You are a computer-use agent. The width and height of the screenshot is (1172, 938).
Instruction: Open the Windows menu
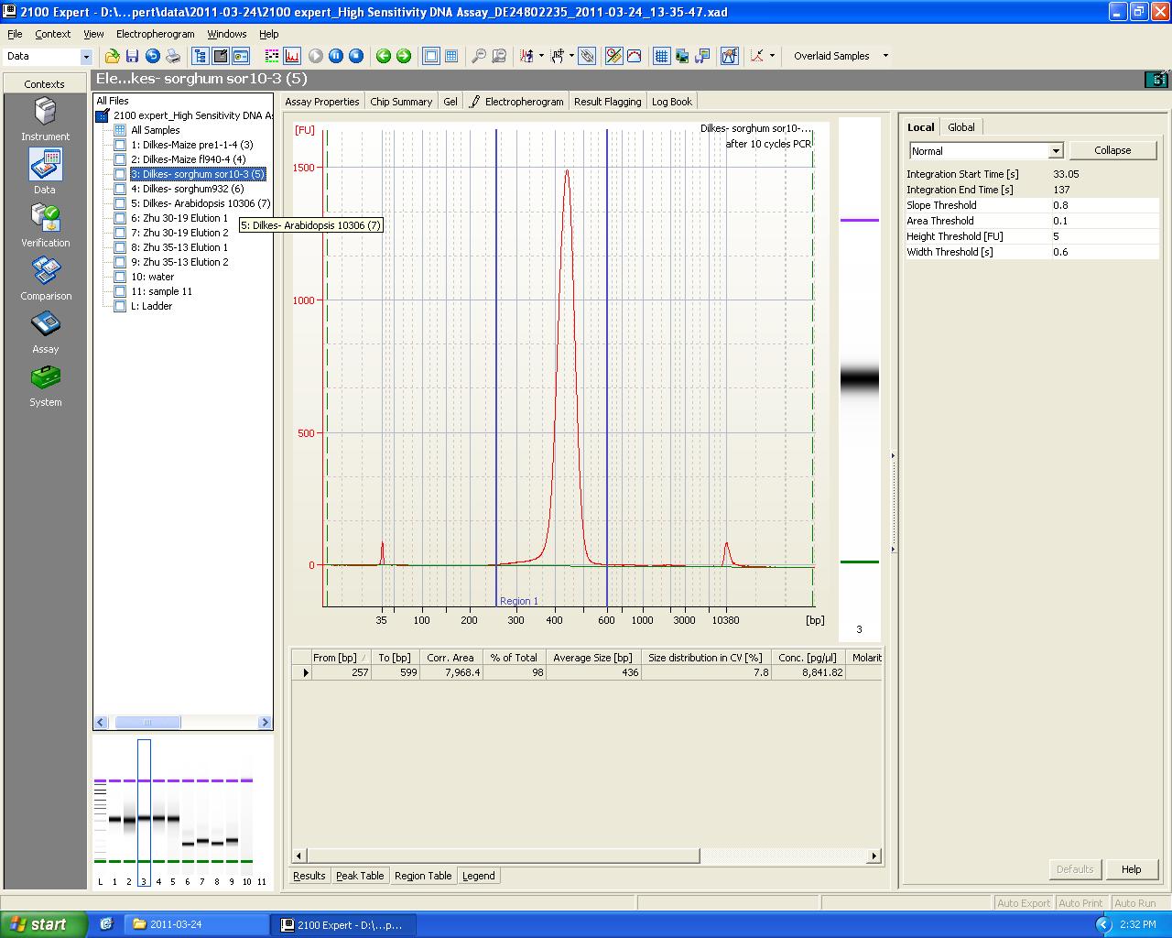226,34
